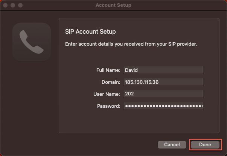Screen dimensions: 227x156
Task: Click the "Full Name:" label
Action: (x=108, y=70)
